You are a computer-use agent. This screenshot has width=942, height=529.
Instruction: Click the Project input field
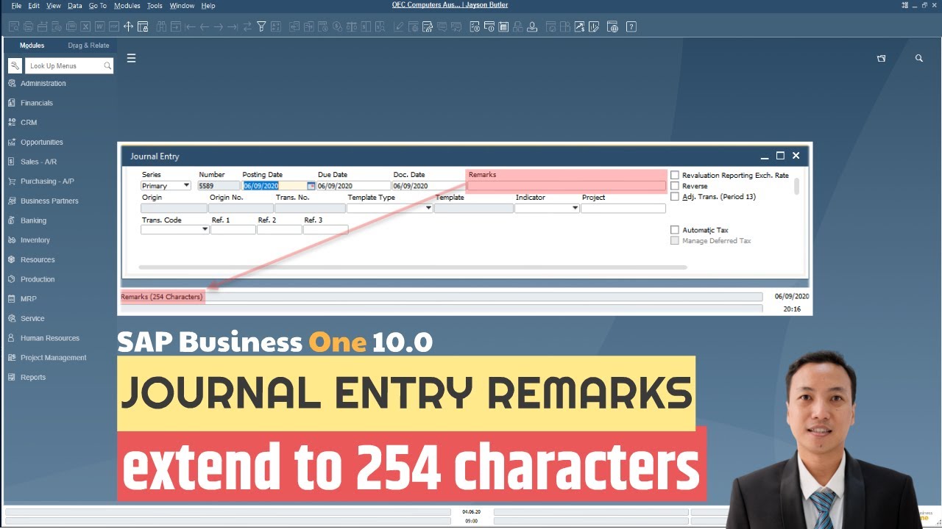click(623, 208)
